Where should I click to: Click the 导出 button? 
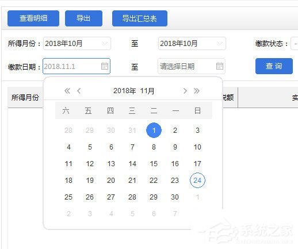coord(83,18)
